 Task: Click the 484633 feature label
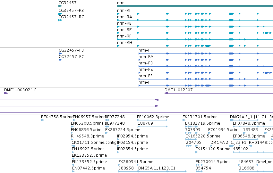246,162
